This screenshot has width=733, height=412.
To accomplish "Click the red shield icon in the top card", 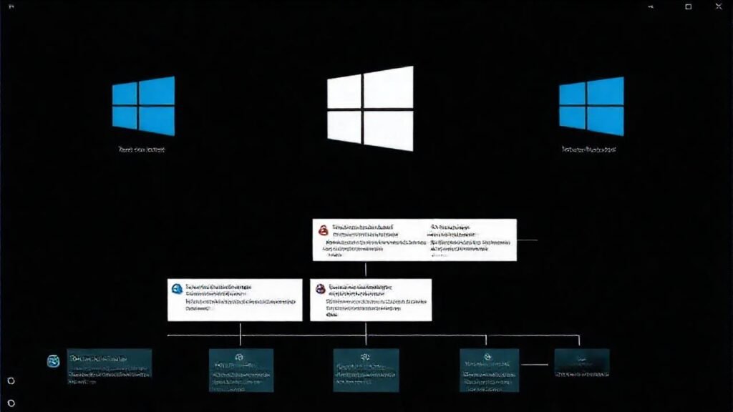I will [322, 230].
